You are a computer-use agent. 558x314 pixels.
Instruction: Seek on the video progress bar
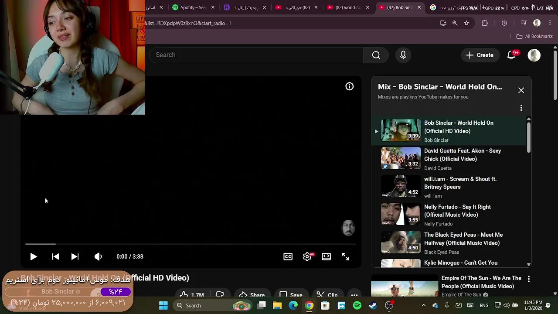click(191, 244)
